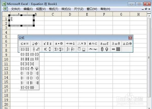Screen dimensions: 152x109
Task: Open the operator symbols palette (±•⊗)
Action: click(59, 43)
